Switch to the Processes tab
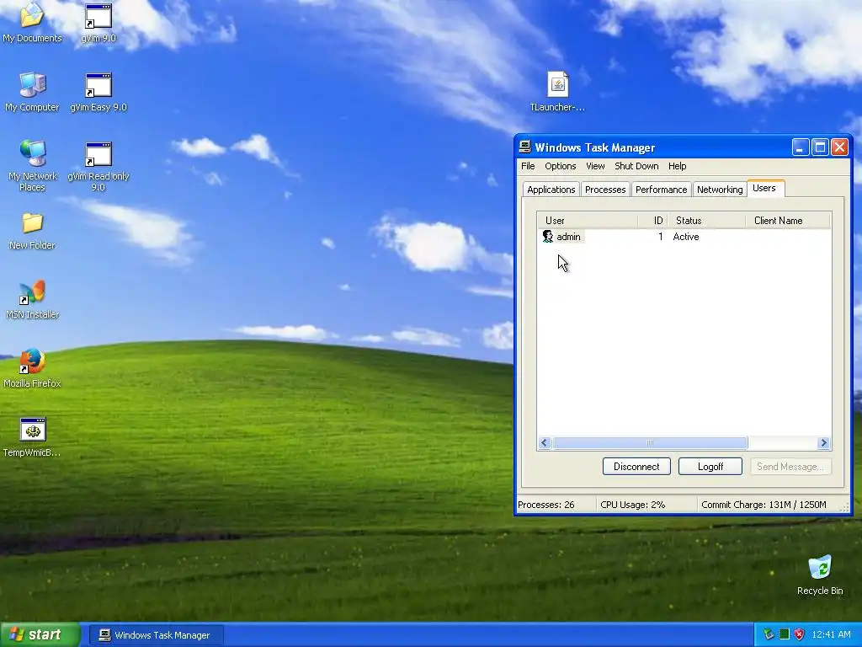862x647 pixels. pyautogui.click(x=605, y=190)
